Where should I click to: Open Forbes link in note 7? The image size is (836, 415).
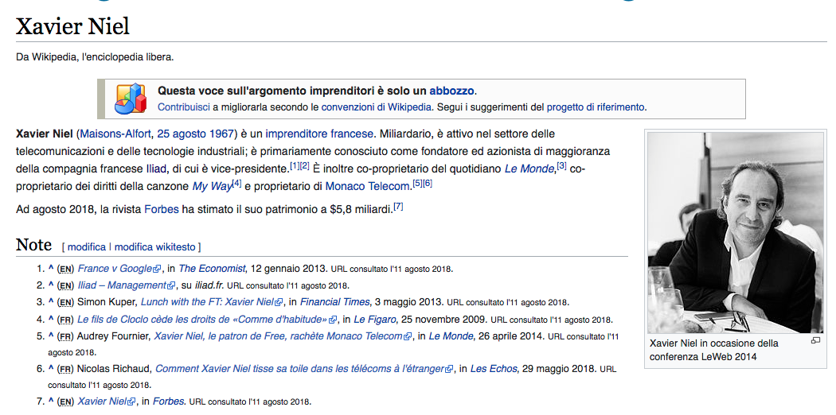169,401
